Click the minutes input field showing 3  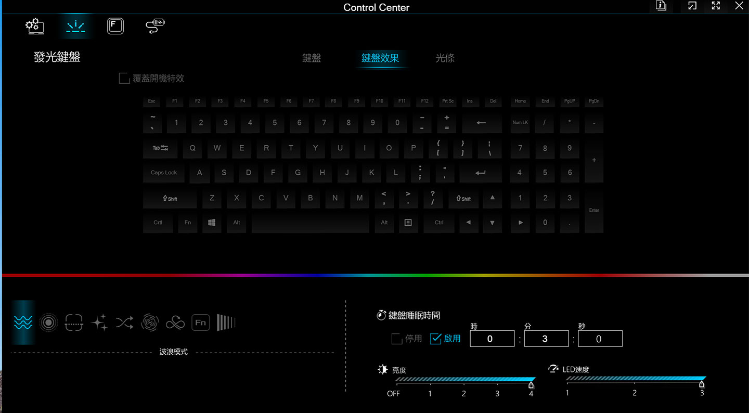point(546,338)
